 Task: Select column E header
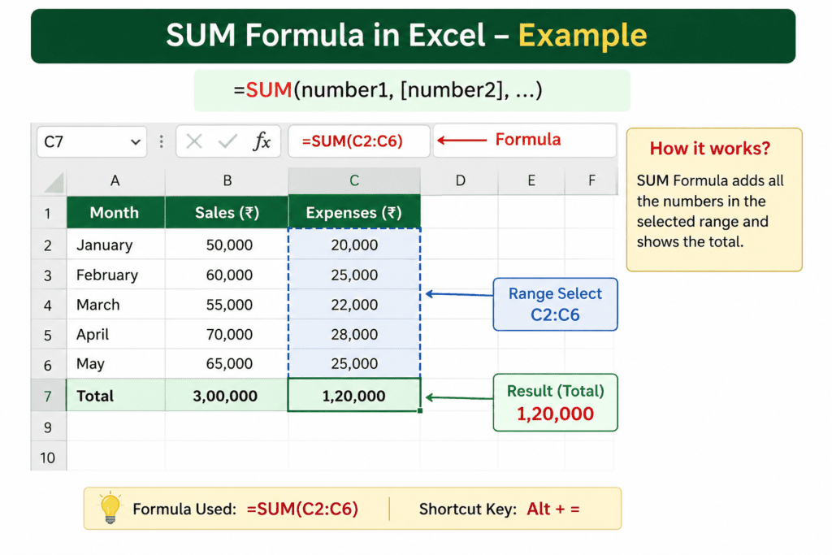pos(531,181)
